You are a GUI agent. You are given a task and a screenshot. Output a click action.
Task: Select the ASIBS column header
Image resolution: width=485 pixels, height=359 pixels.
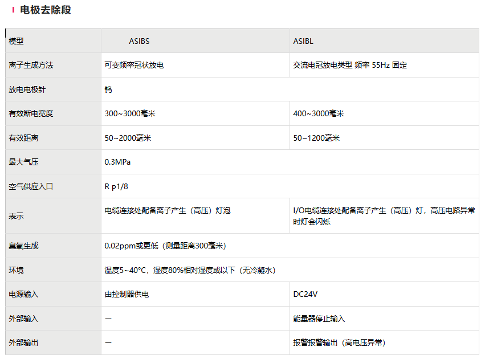point(139,41)
